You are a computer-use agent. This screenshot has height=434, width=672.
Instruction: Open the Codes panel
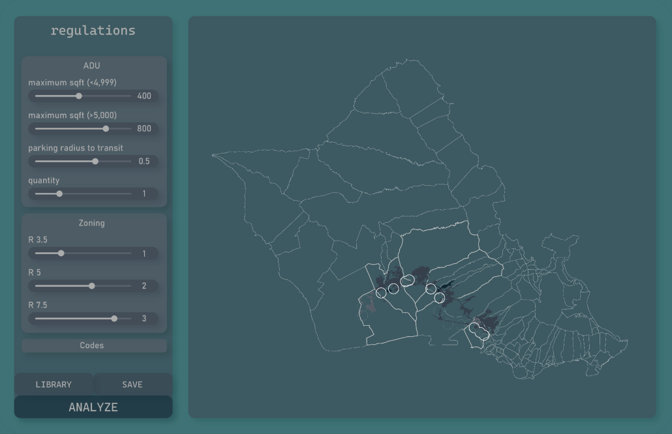click(93, 345)
